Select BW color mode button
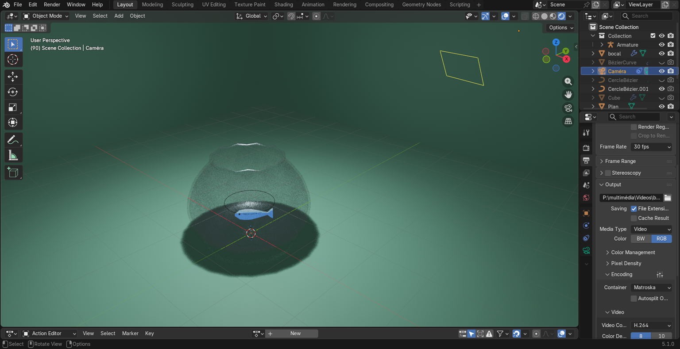The height and width of the screenshot is (349, 680). [x=641, y=238]
